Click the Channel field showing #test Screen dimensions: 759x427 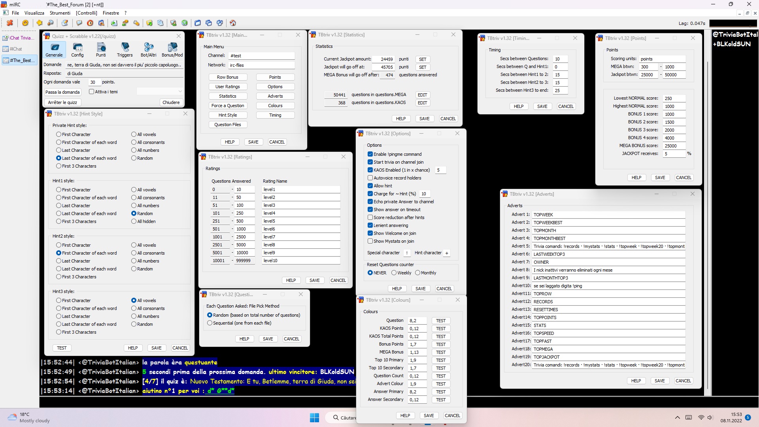point(262,56)
